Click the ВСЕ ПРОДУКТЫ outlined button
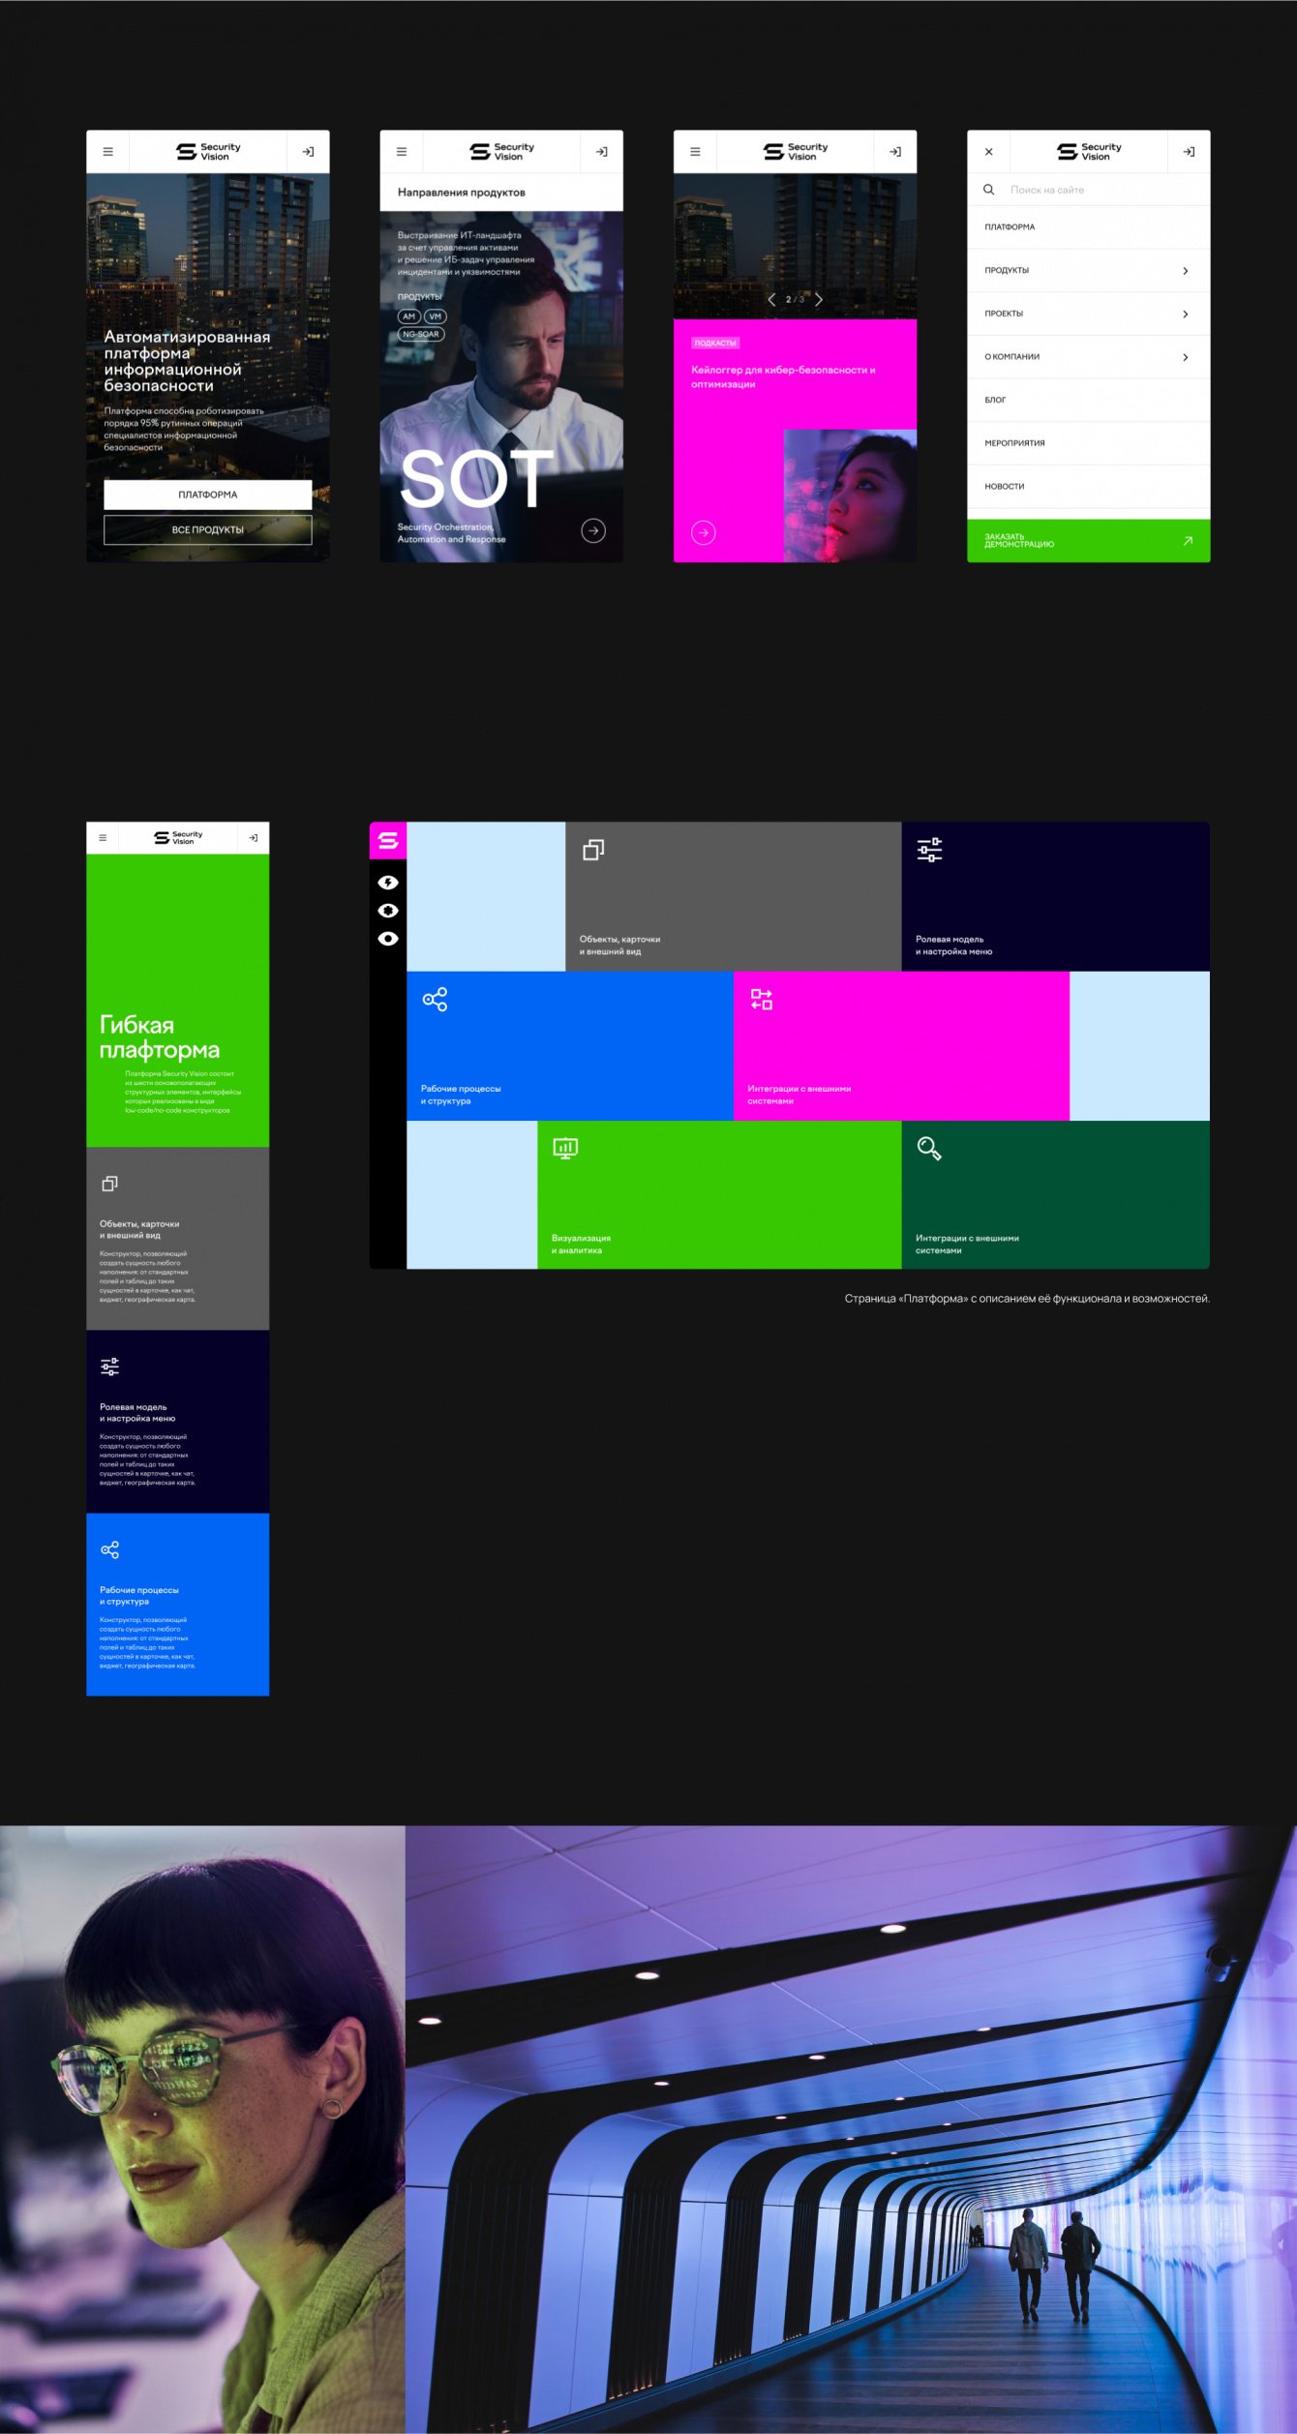Screen dimensions: 1297x2434 click(x=208, y=530)
